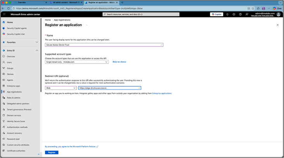Open a new browser tab
Screen dimensions: 284x158
tap(122, 3)
